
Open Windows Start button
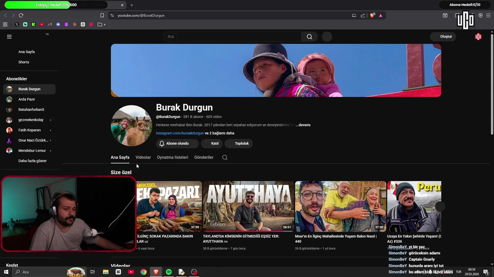click(6, 272)
